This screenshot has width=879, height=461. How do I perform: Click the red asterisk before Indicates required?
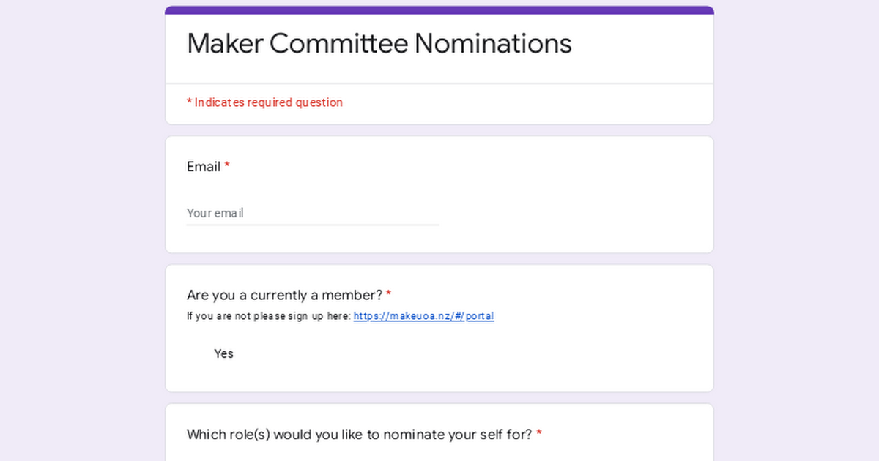[x=189, y=102]
